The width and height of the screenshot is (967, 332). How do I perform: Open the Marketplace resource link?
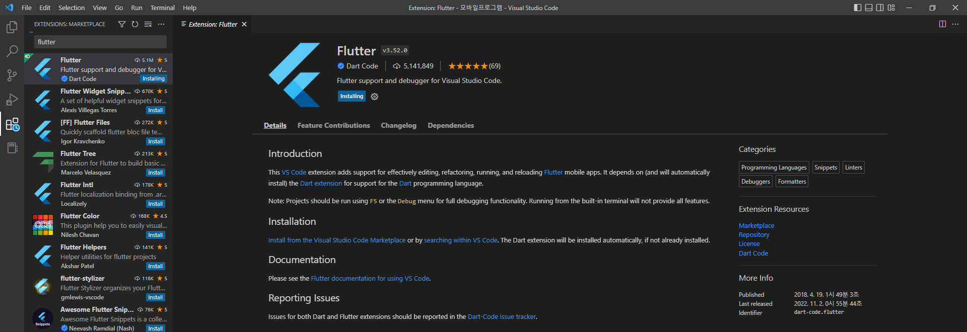pyautogui.click(x=756, y=226)
